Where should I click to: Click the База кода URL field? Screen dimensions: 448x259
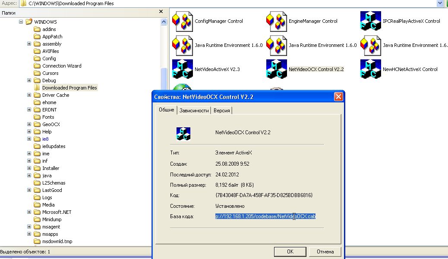coord(265,216)
